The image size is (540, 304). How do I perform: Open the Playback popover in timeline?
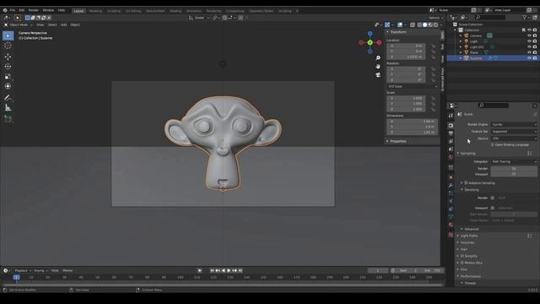point(23,270)
